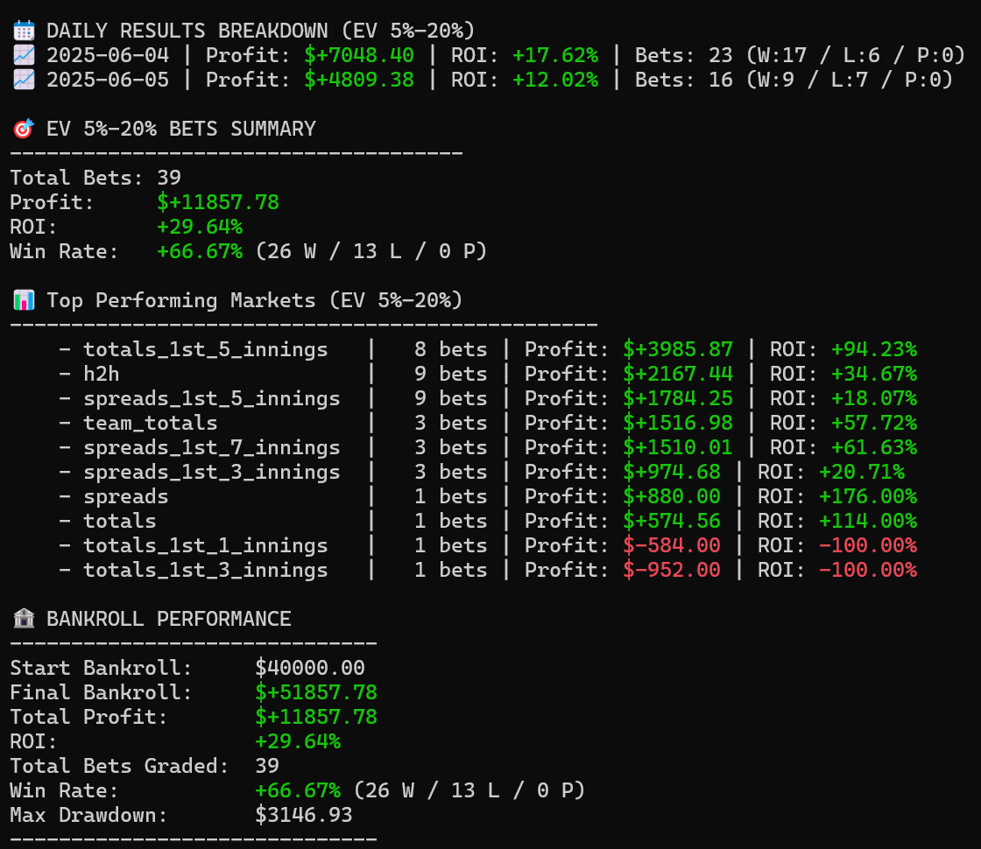Click the bank emoji beside BANKROLL PERFORMANCE
This screenshot has height=849, width=981.
tap(24, 618)
